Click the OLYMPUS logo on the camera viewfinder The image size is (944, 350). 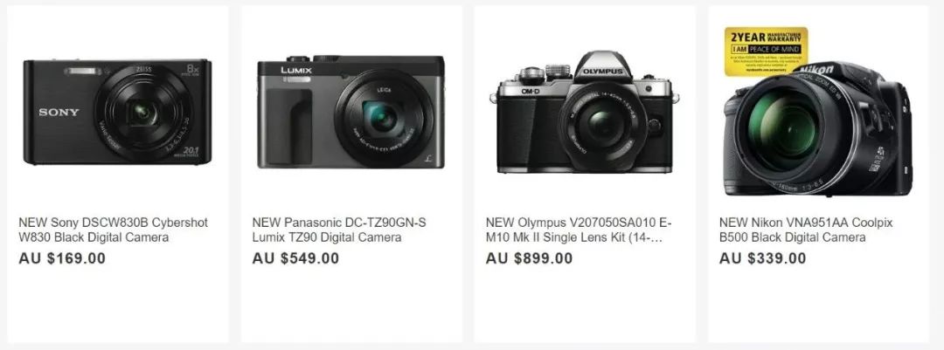pyautogui.click(x=602, y=72)
